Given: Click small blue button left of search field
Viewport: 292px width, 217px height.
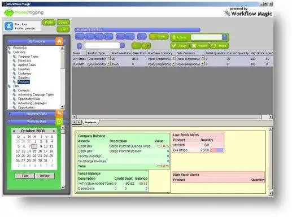Looking at the screenshot, I should pyautogui.click(x=80, y=46).
